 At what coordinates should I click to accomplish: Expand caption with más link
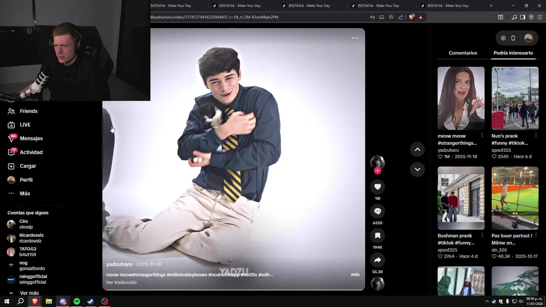[355, 275]
